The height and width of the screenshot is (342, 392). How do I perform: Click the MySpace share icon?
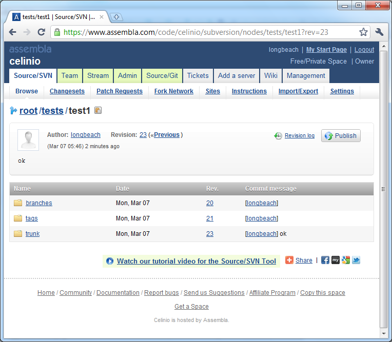click(x=336, y=260)
